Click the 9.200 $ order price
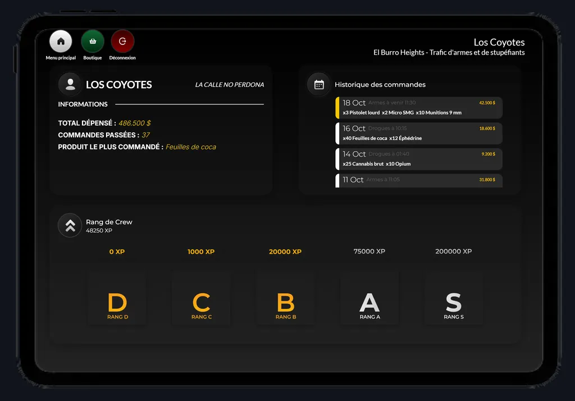The image size is (575, 401). 488,154
